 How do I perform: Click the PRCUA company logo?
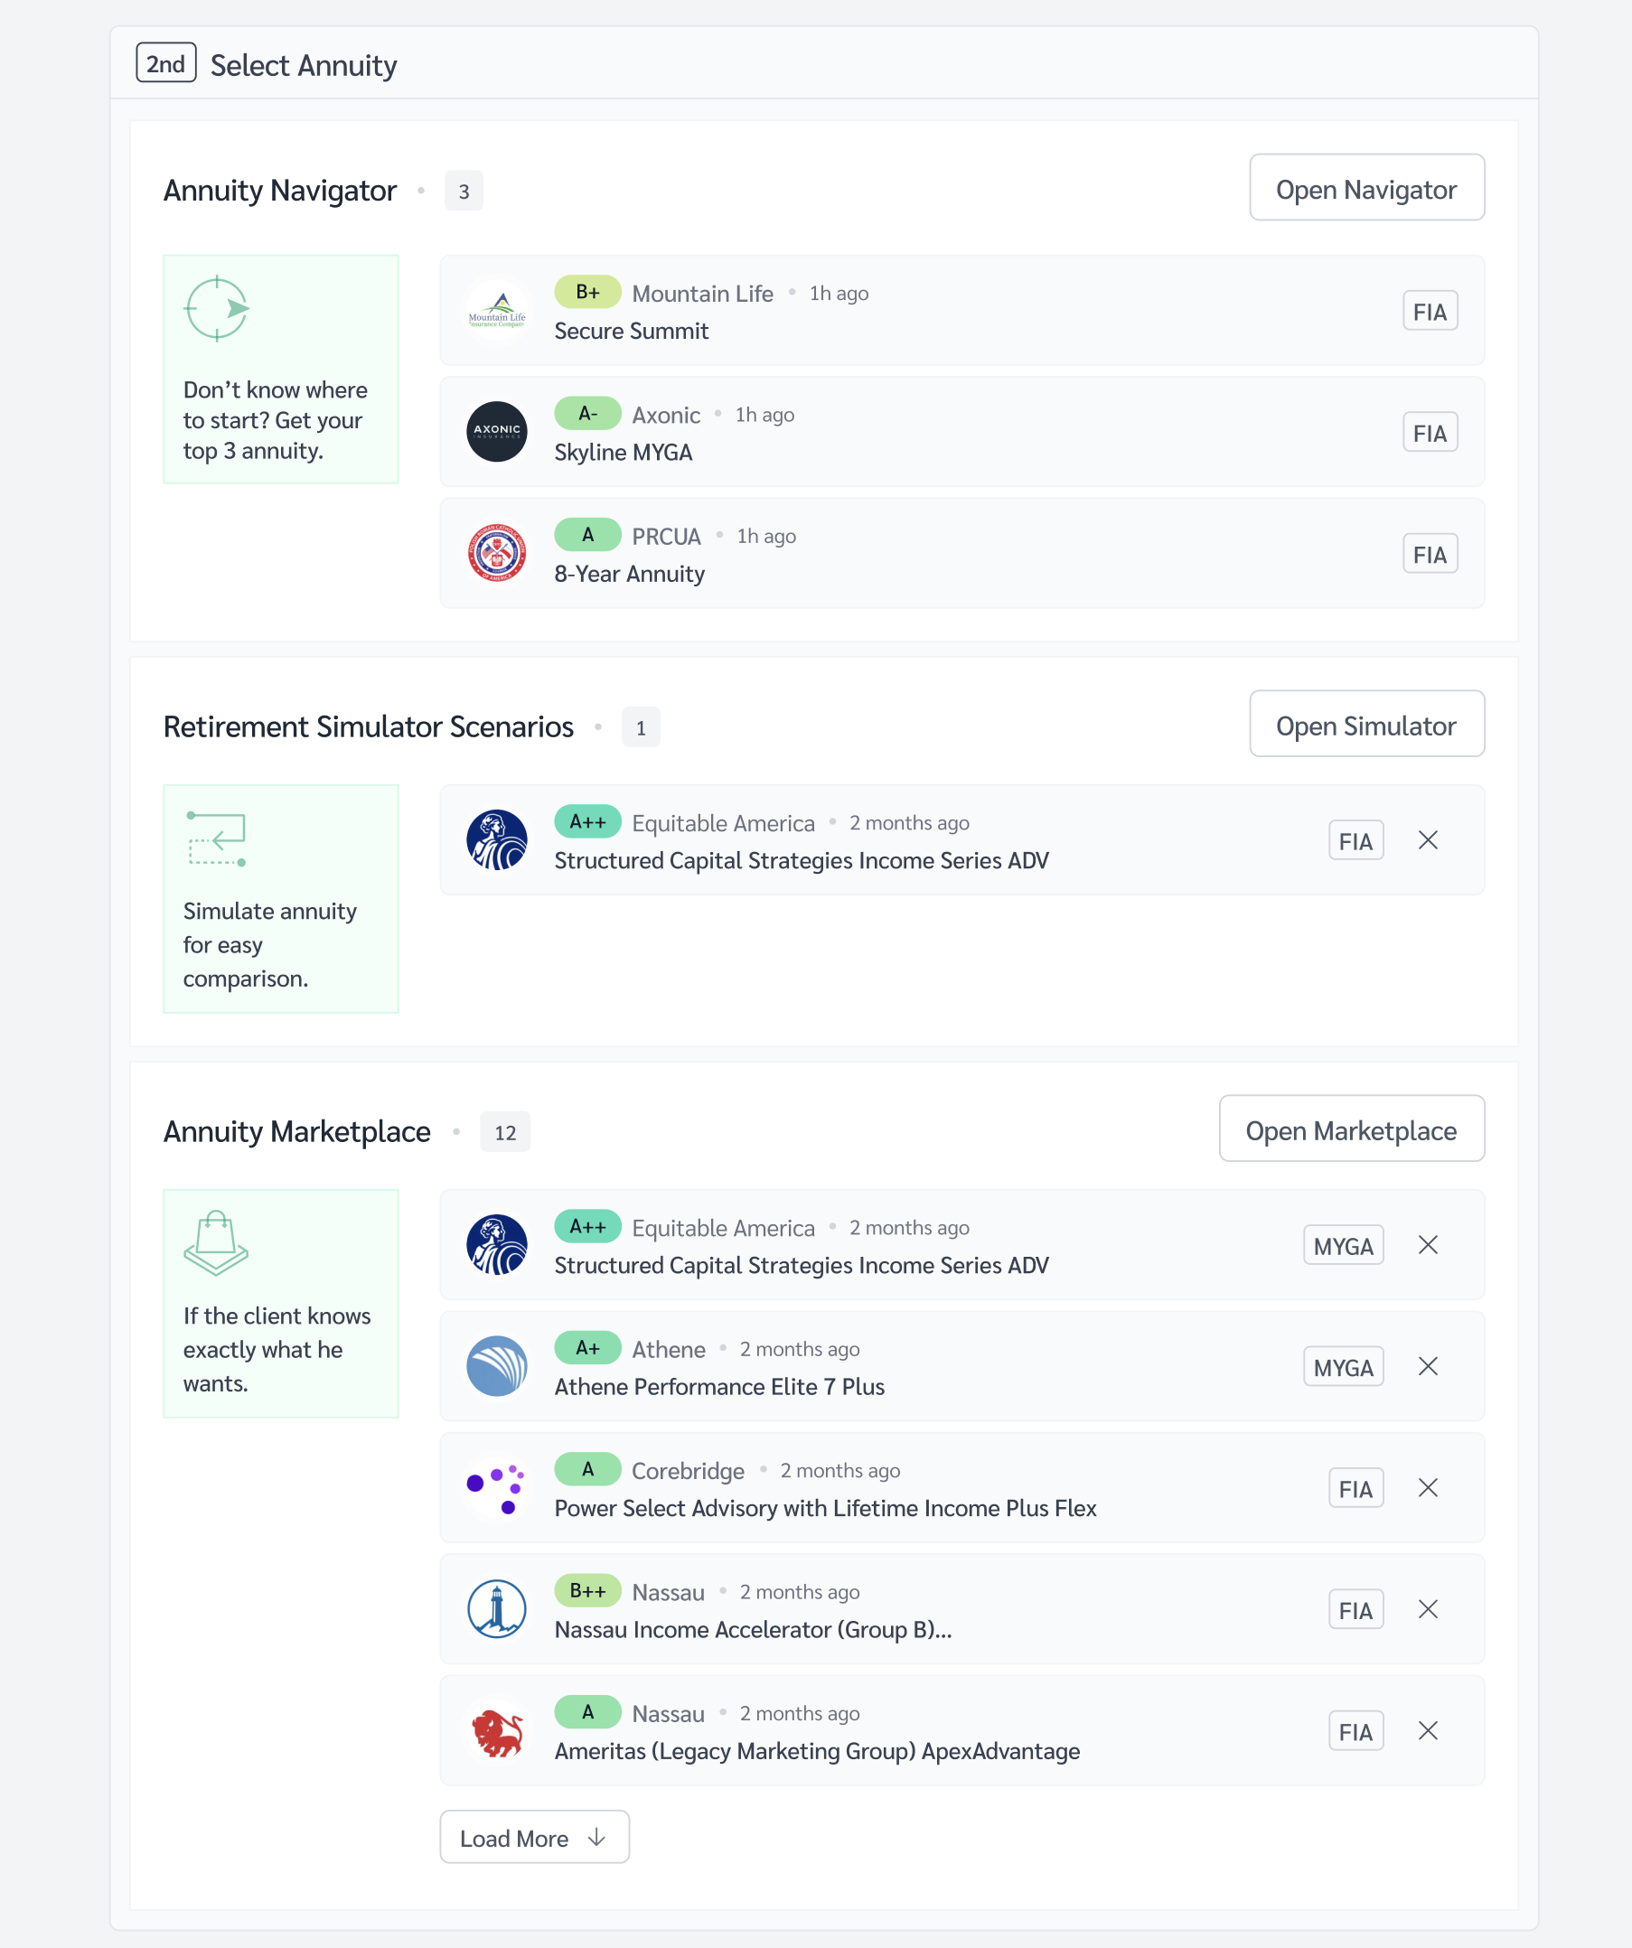496,554
